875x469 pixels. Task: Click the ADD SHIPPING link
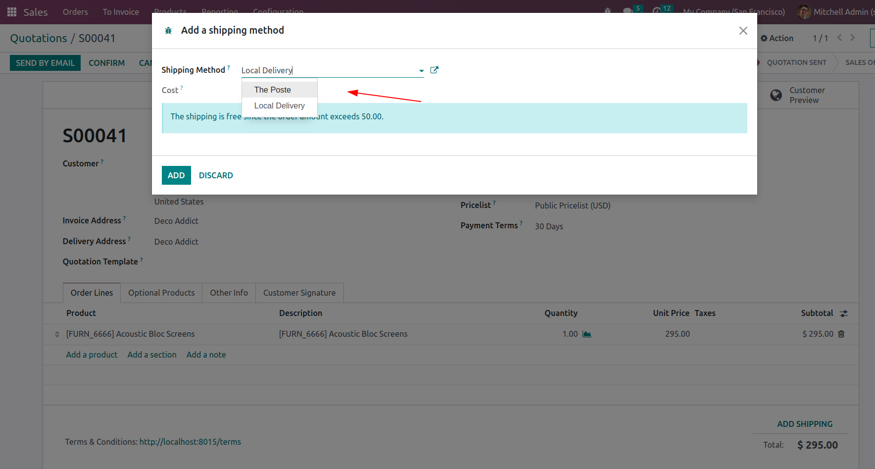(805, 424)
